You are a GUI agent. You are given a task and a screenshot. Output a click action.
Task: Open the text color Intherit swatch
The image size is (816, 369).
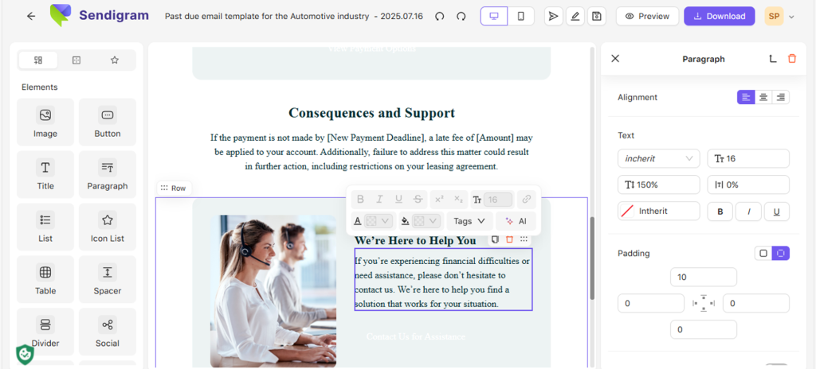[x=659, y=211]
